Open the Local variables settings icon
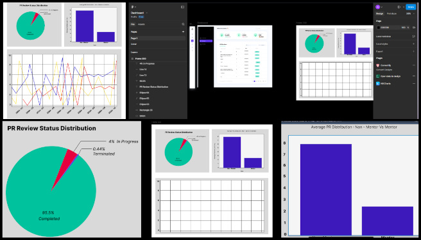The height and width of the screenshot is (240, 421). pos(413,36)
